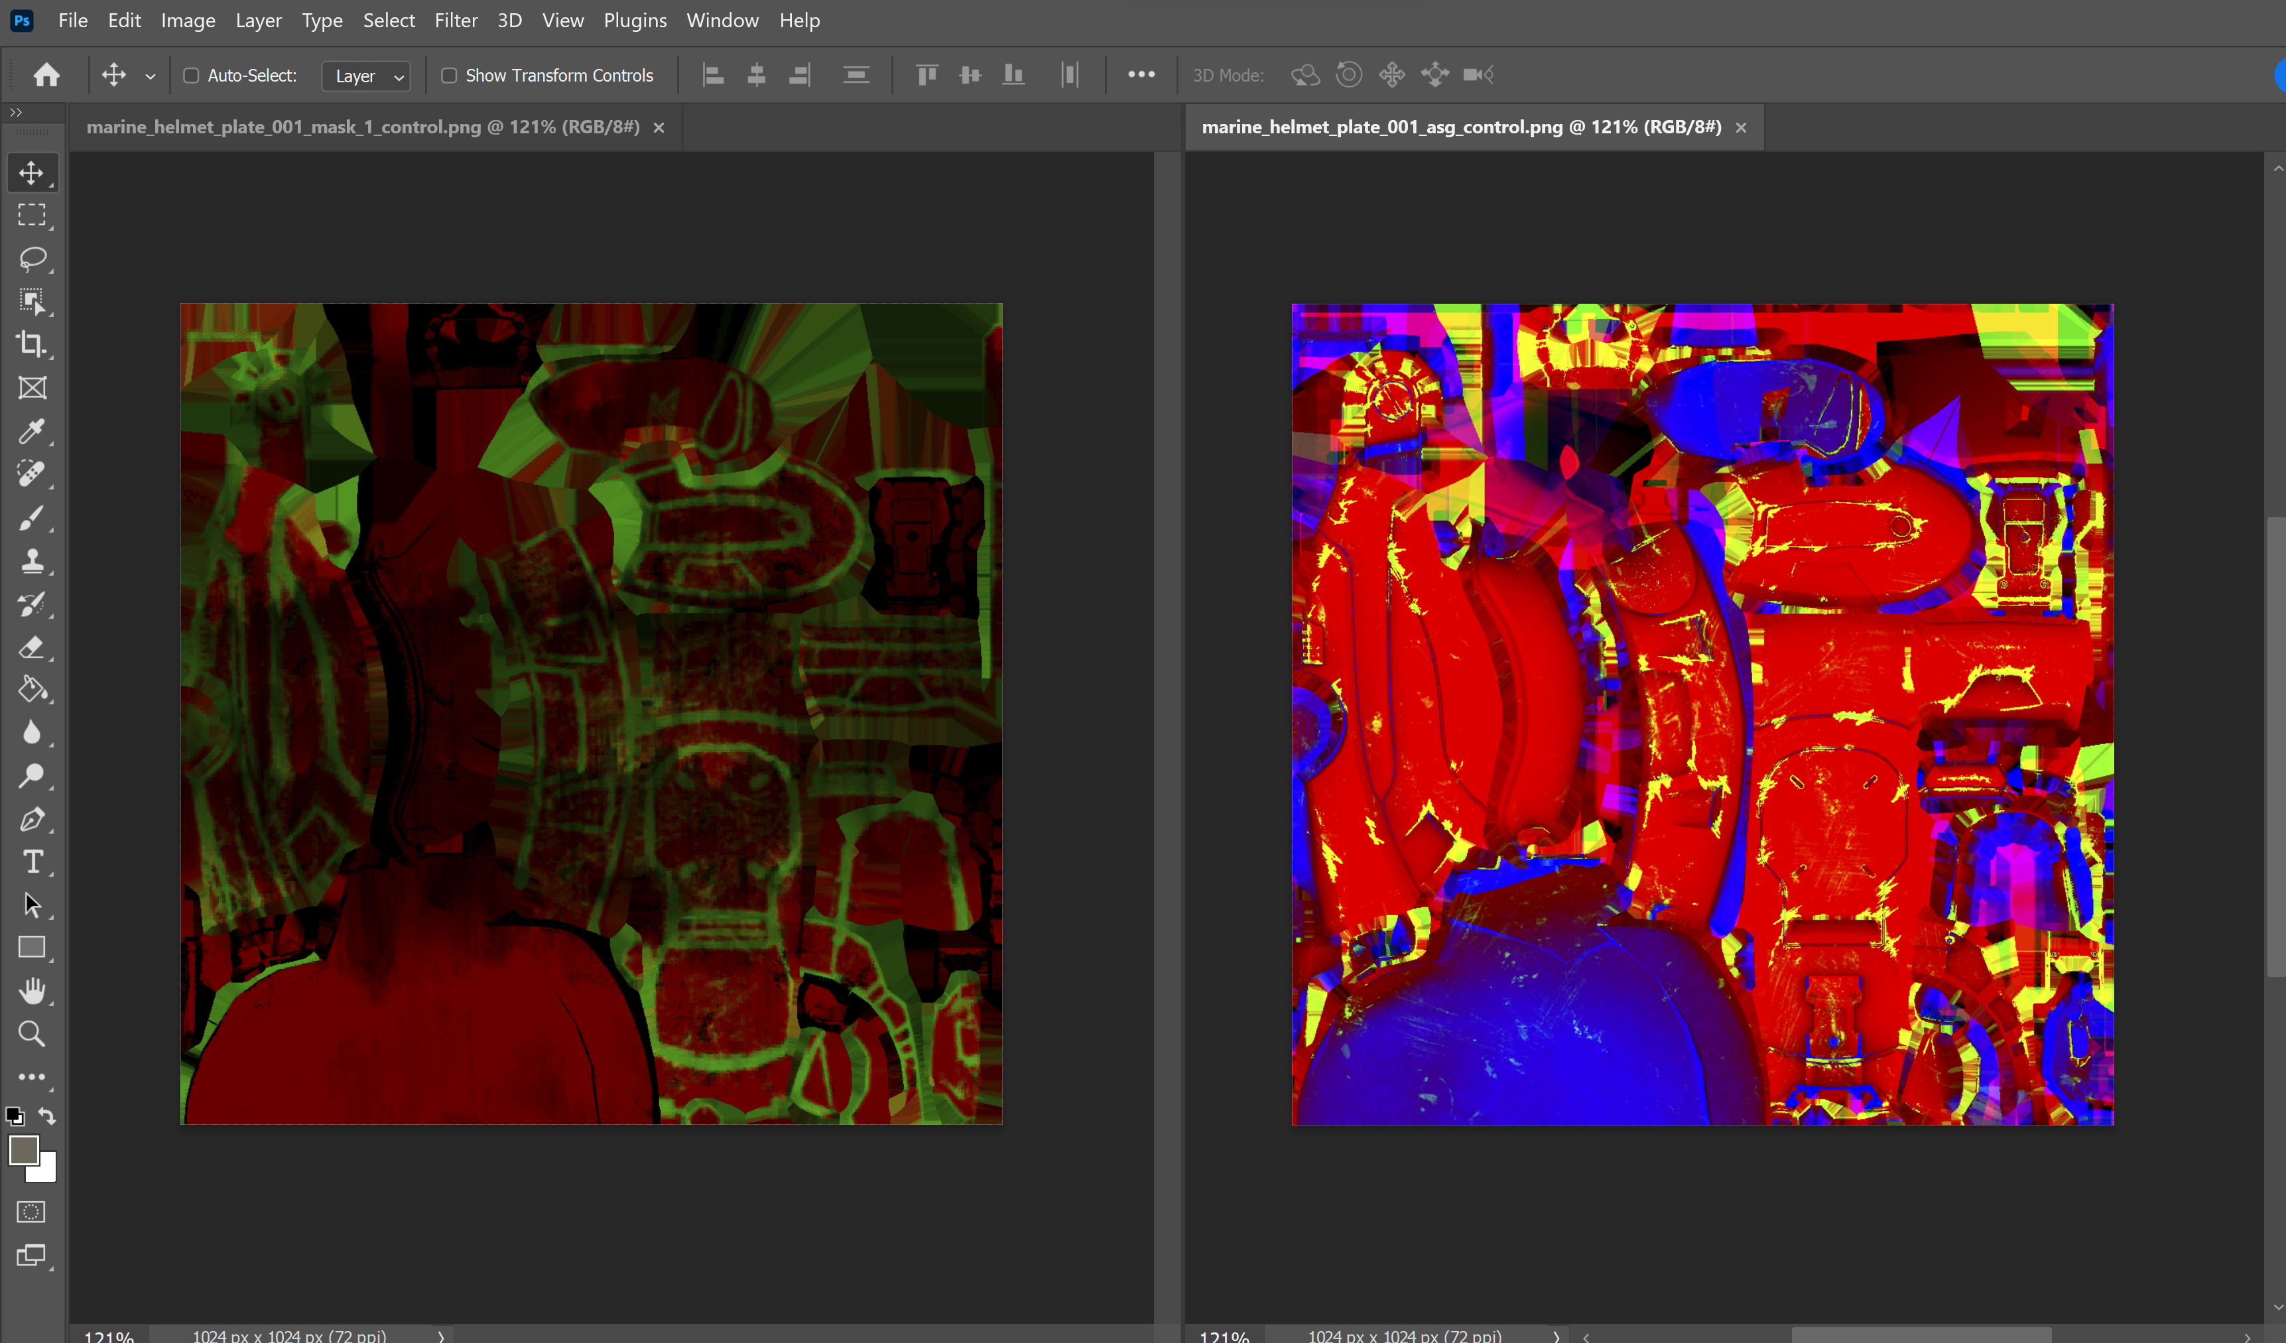Check Show Transform Controls option
The width and height of the screenshot is (2286, 1343).
click(x=449, y=76)
